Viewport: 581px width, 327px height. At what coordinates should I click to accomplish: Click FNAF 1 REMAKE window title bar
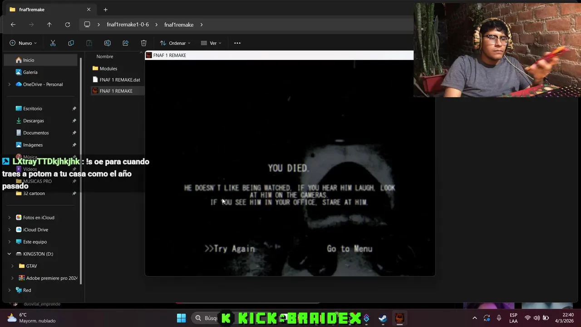tap(279, 55)
